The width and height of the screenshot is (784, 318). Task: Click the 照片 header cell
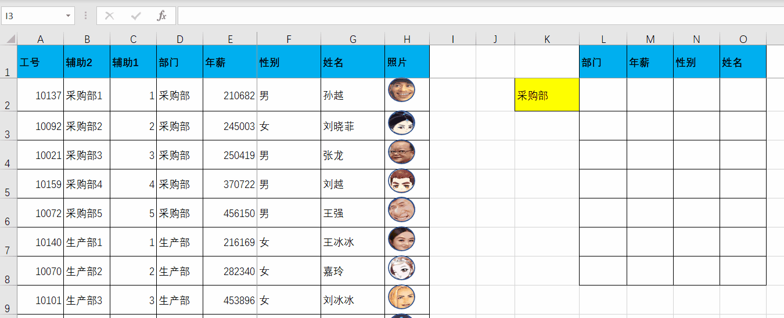click(x=407, y=62)
